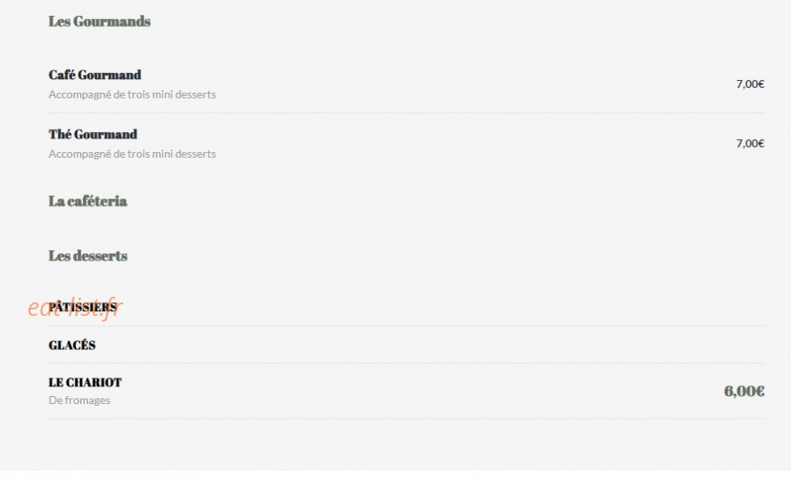Click the white footer strip under the menu

click(x=395, y=478)
